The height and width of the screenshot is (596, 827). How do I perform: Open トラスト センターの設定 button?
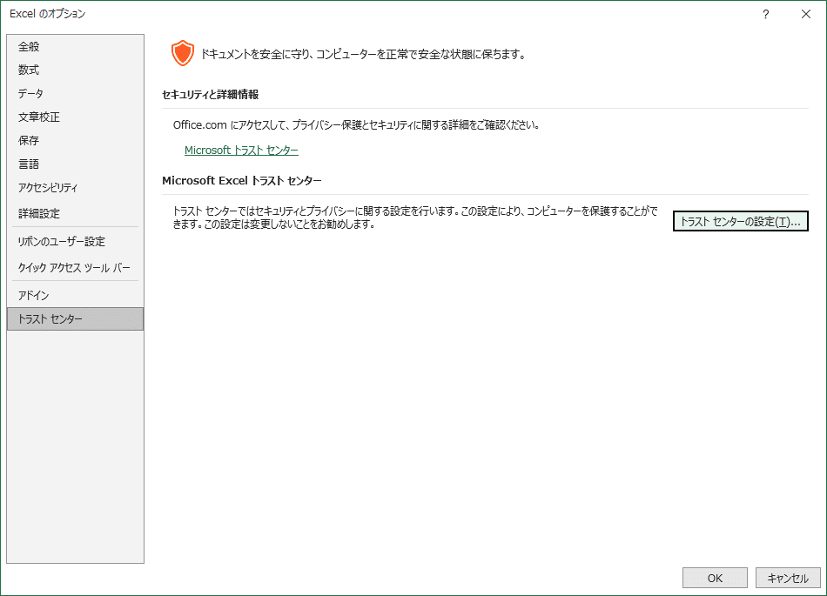pyautogui.click(x=741, y=221)
